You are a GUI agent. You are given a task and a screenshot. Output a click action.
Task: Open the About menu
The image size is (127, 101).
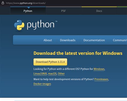[x=48, y=40]
